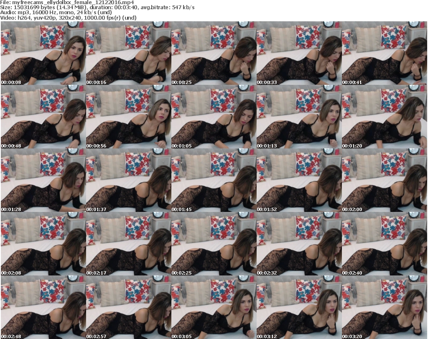428x339 pixels.
Task: Open the frame stamped 00:00:56
Action: pyautogui.click(x=129, y=117)
